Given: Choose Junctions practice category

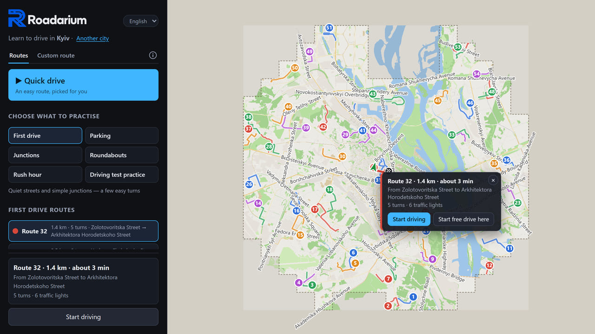Looking at the screenshot, I should 45,155.
